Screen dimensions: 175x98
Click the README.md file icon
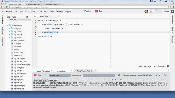pyautogui.click(x=12, y=56)
